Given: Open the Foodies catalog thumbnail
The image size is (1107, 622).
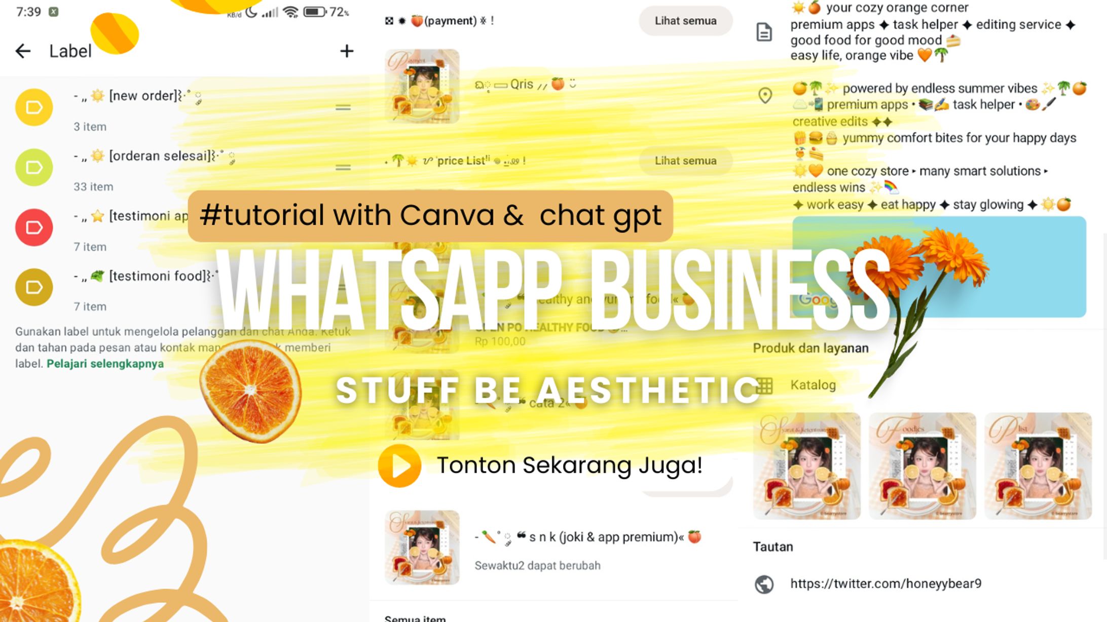Looking at the screenshot, I should 922,466.
